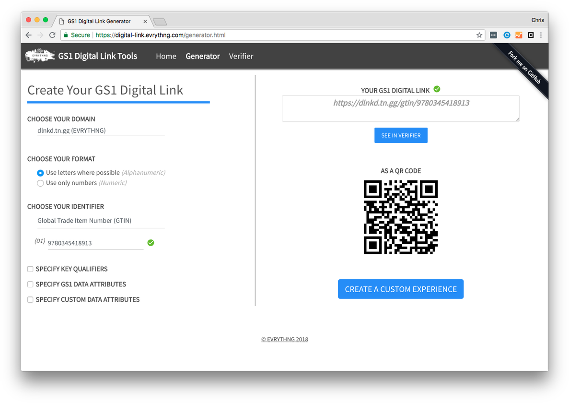Reload the page with the refresh icon
This screenshot has height=403, width=569.
point(53,35)
